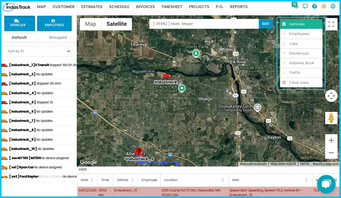The image size is (341, 198).
Task: Open the live chat bubble widget
Action: (x=326, y=184)
